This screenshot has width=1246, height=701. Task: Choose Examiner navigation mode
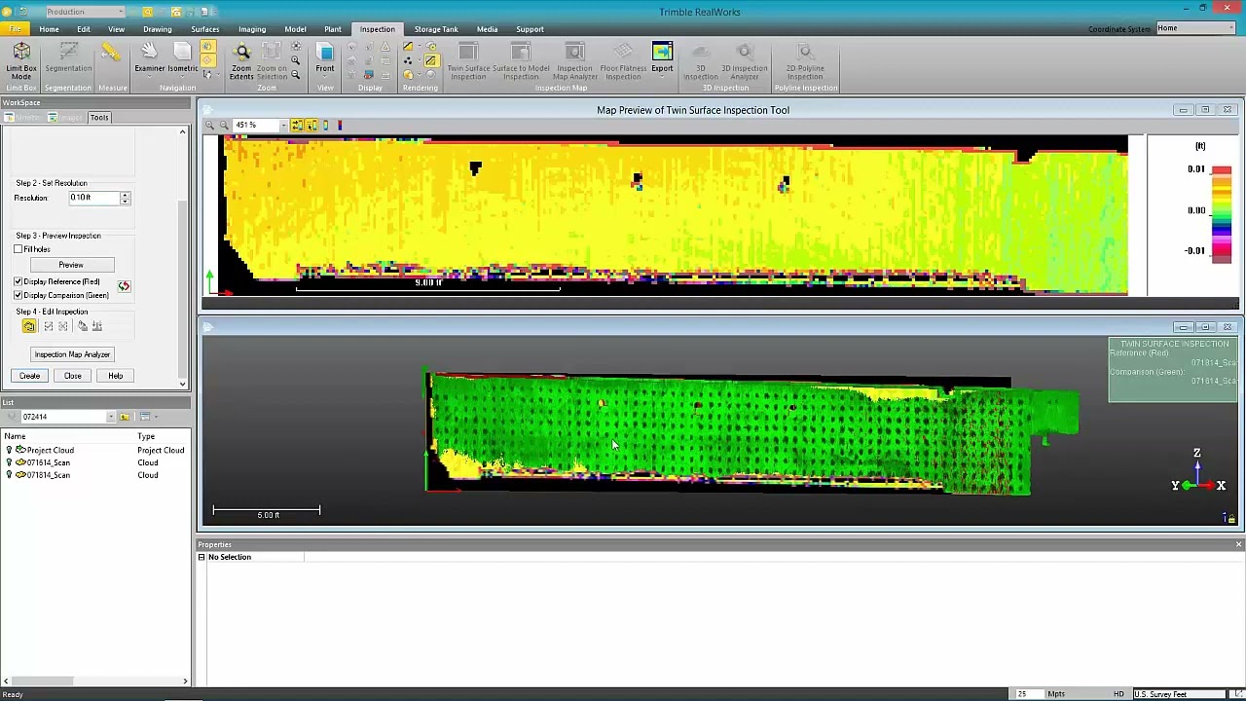tap(149, 59)
